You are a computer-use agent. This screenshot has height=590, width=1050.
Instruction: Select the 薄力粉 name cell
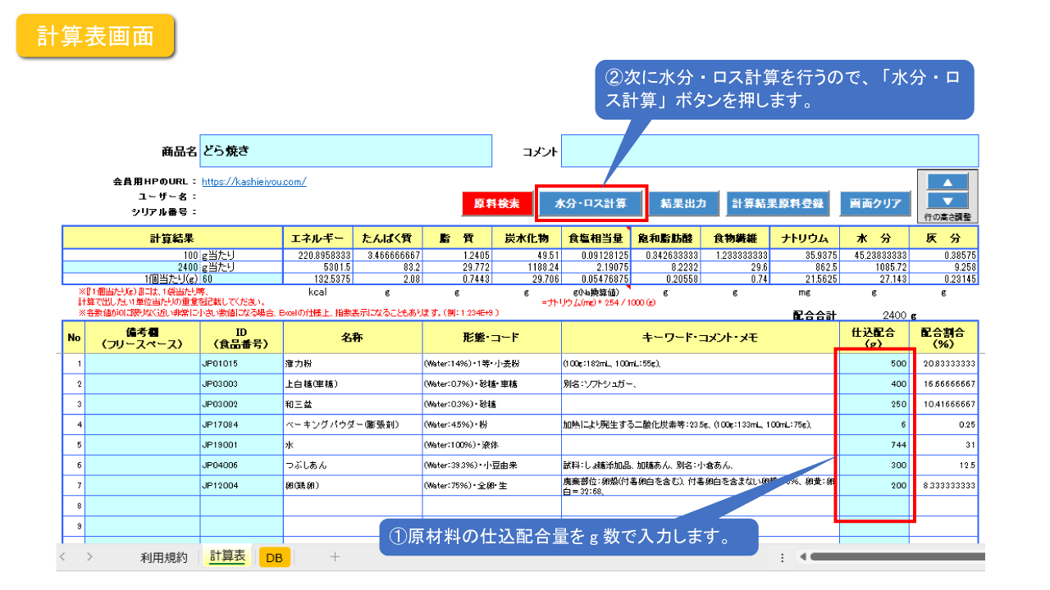click(353, 362)
